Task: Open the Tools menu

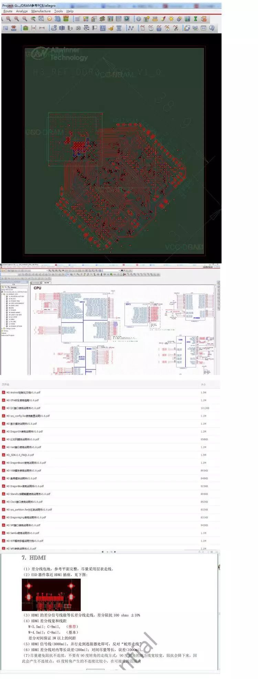Action: coord(58,11)
